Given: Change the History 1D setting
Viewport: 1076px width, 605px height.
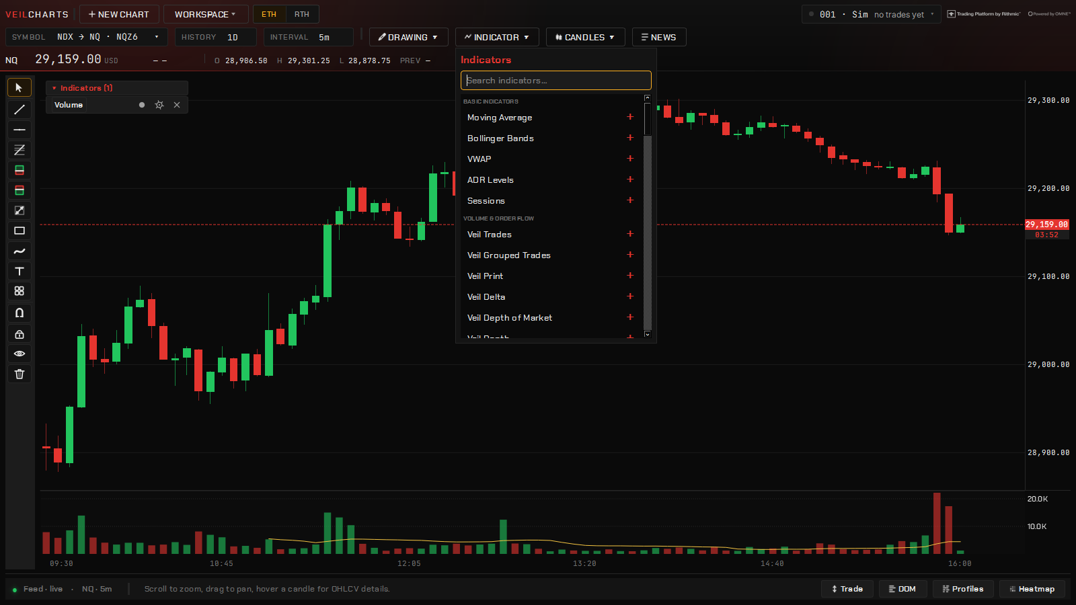Looking at the screenshot, I should (216, 37).
